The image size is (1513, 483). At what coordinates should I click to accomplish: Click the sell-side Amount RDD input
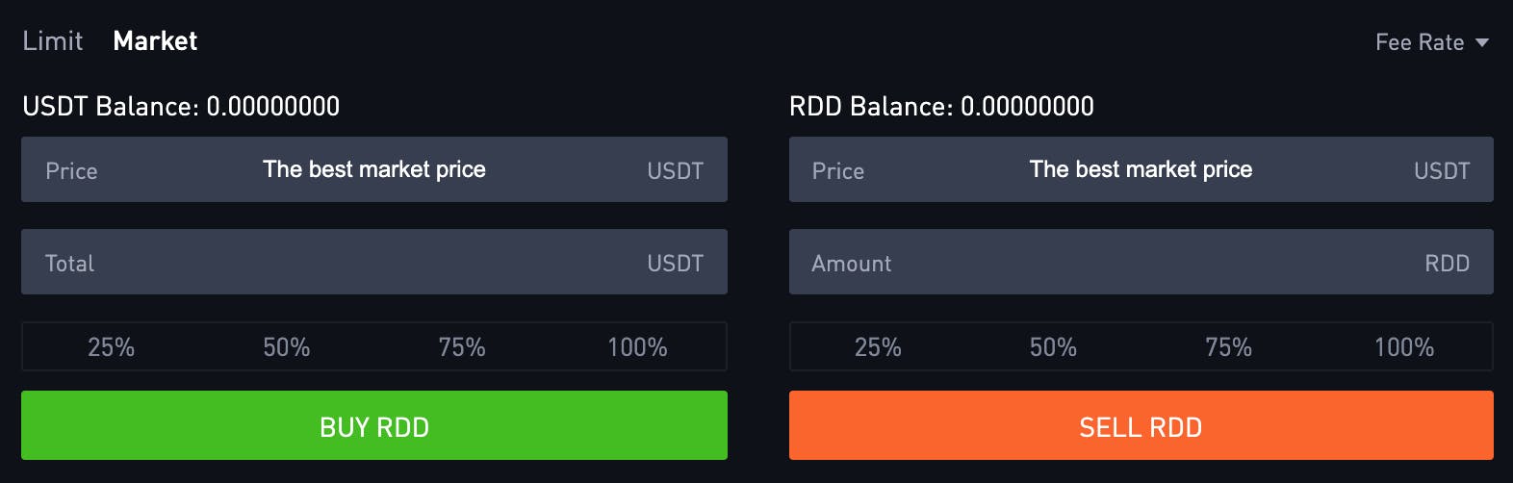tap(1141, 262)
